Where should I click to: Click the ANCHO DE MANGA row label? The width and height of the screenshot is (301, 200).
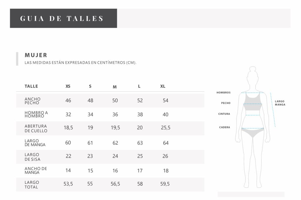(x=36, y=170)
